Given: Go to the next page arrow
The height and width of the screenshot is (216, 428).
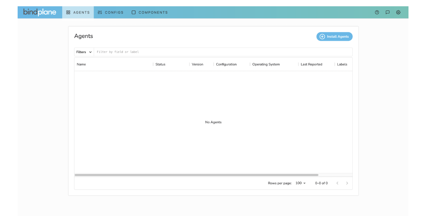Looking at the screenshot, I should click(347, 183).
